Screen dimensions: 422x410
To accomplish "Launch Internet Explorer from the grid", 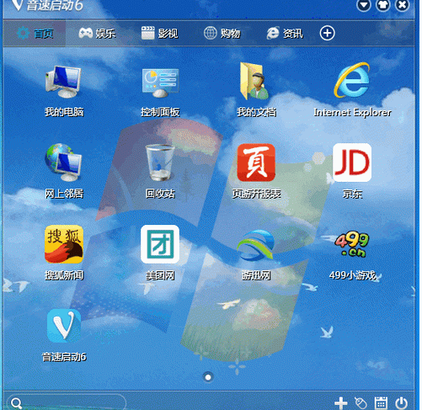I will coord(352,80).
